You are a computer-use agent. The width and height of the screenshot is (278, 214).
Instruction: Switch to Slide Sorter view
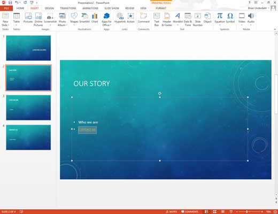click(214, 212)
